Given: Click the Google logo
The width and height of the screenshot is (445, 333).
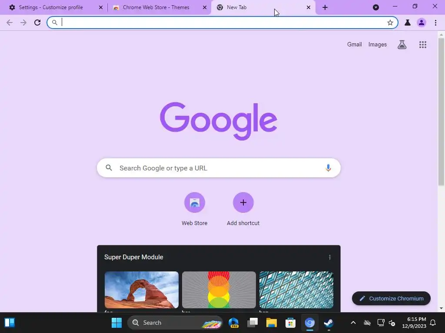Looking at the screenshot, I should (219, 121).
